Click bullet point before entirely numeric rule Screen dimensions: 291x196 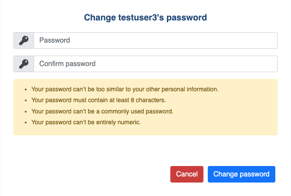26,123
